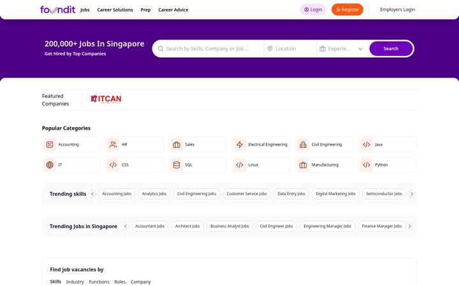The width and height of the screenshot is (459, 286).
Task: Show previous Trending Jobs in Singapore items
Action: coord(126,226)
